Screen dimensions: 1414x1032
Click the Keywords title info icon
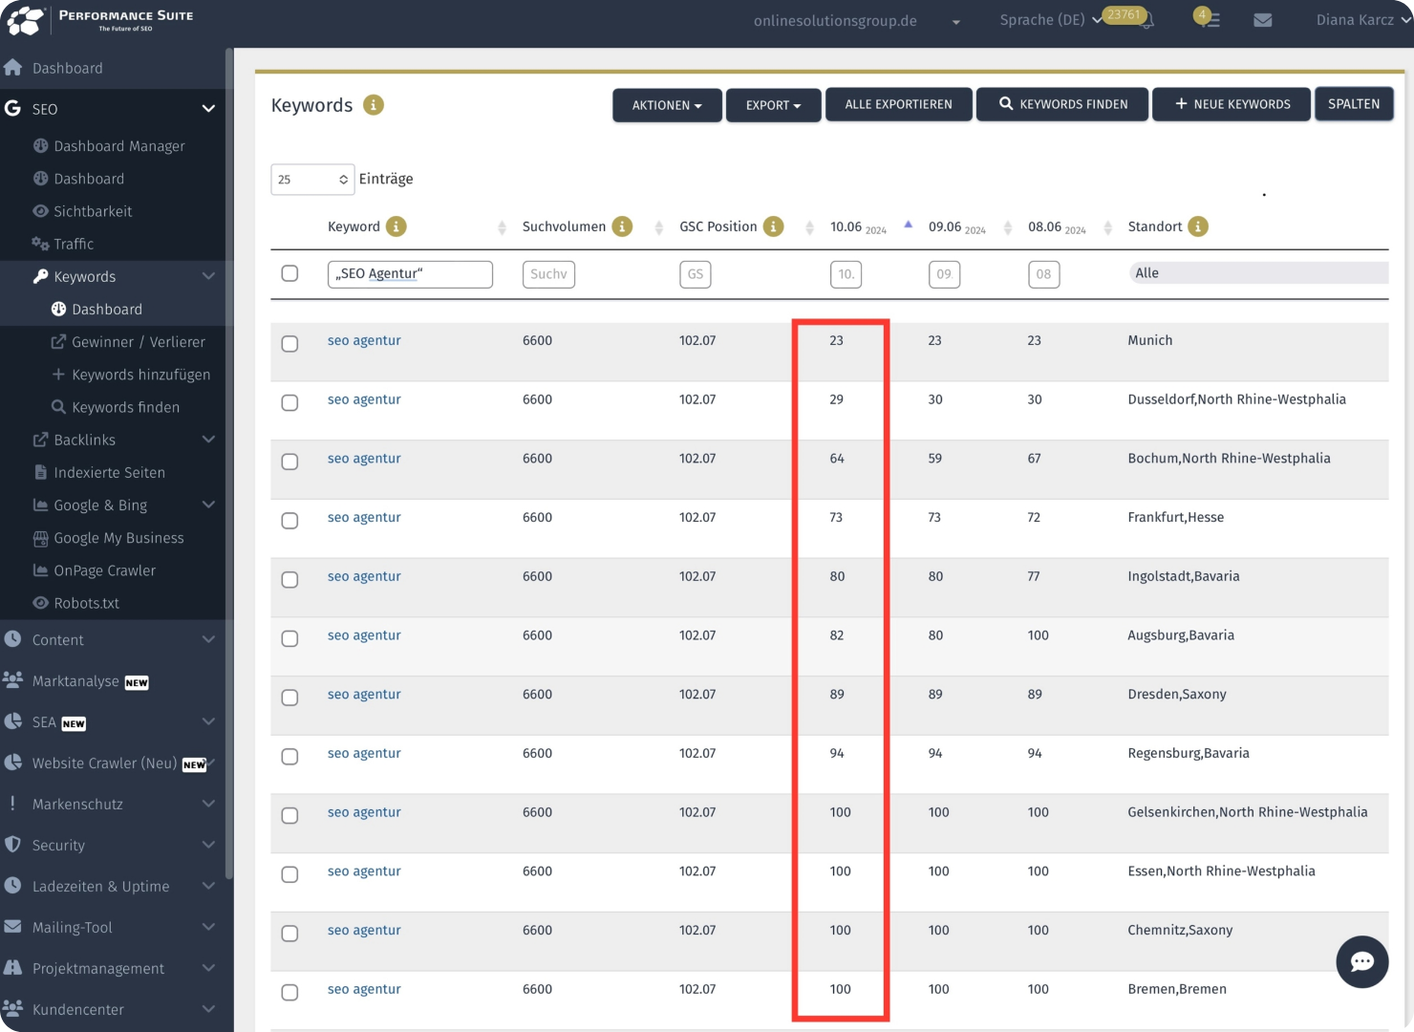pos(374,105)
